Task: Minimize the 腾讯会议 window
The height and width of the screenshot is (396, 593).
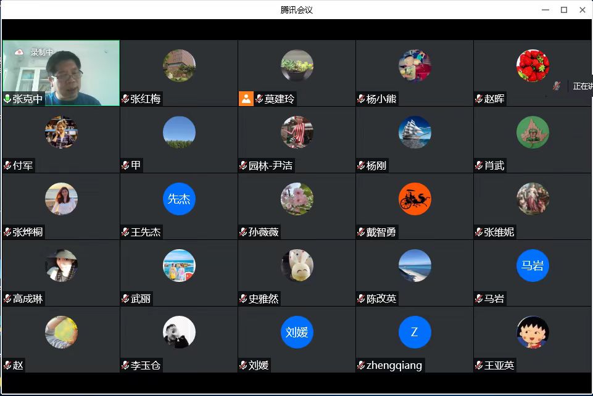Action: coord(545,10)
